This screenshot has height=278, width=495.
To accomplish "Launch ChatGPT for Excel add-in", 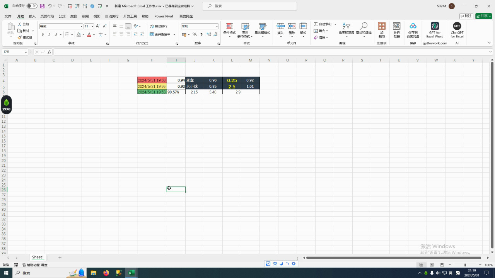I will [457, 30].
